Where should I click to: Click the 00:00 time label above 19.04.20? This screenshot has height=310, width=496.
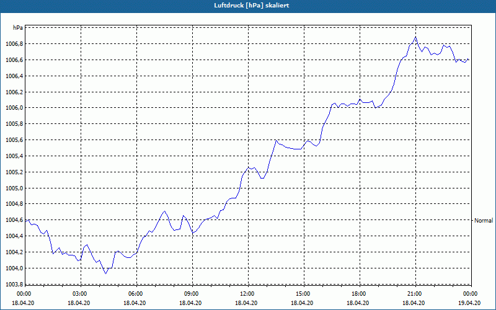[471, 294]
